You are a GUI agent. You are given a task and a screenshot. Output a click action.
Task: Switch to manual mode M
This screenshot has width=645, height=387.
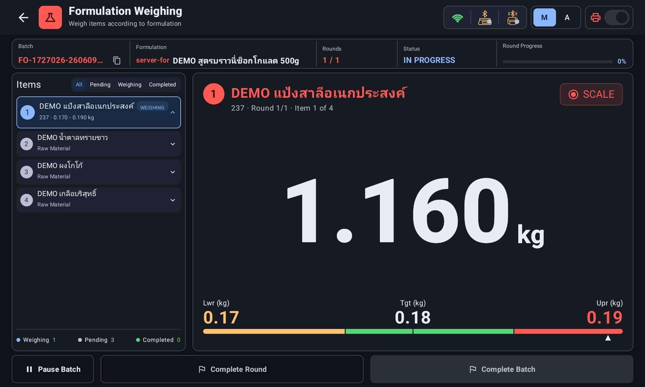click(544, 17)
